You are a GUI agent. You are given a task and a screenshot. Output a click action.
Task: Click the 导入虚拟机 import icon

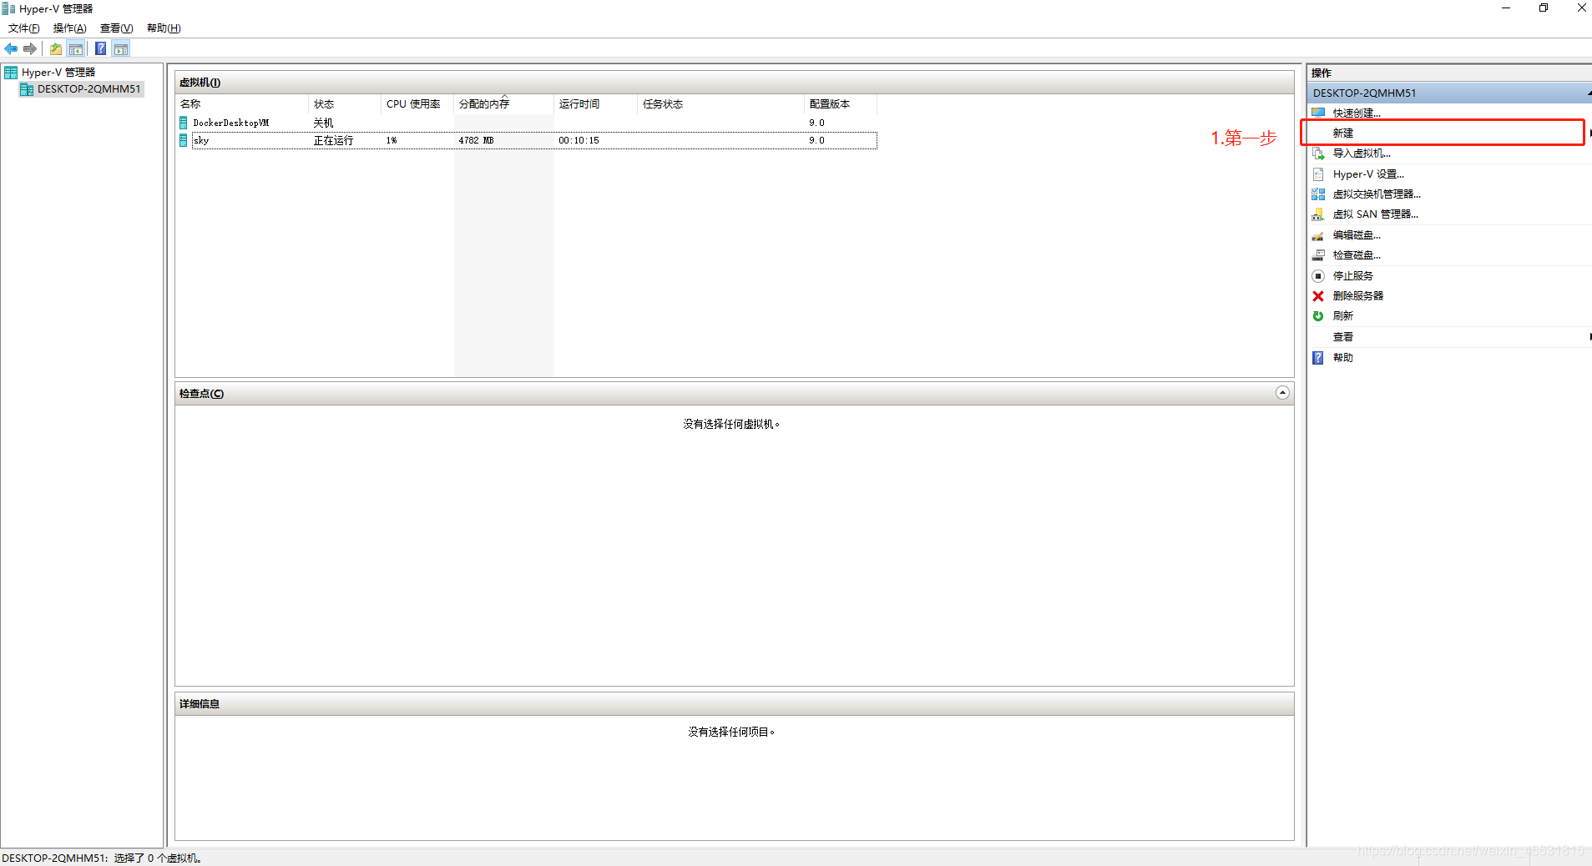pyautogui.click(x=1318, y=154)
